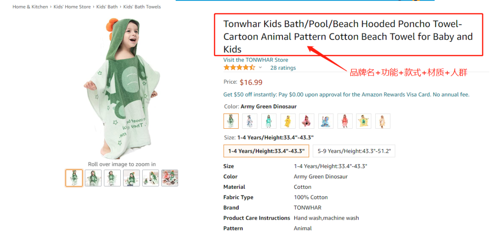Open the 28 ratings link
Image resolution: width=496 pixels, height=233 pixels.
(283, 68)
